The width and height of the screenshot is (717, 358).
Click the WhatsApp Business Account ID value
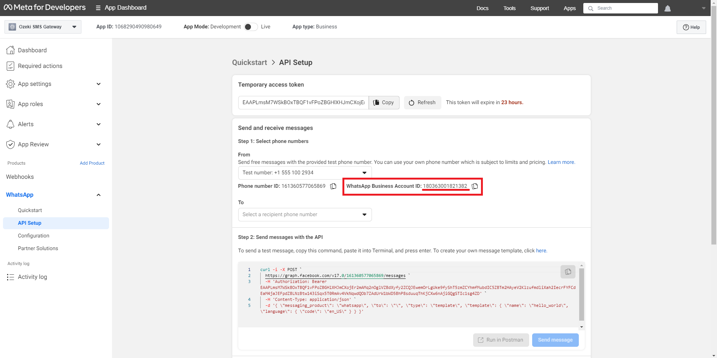[445, 186]
